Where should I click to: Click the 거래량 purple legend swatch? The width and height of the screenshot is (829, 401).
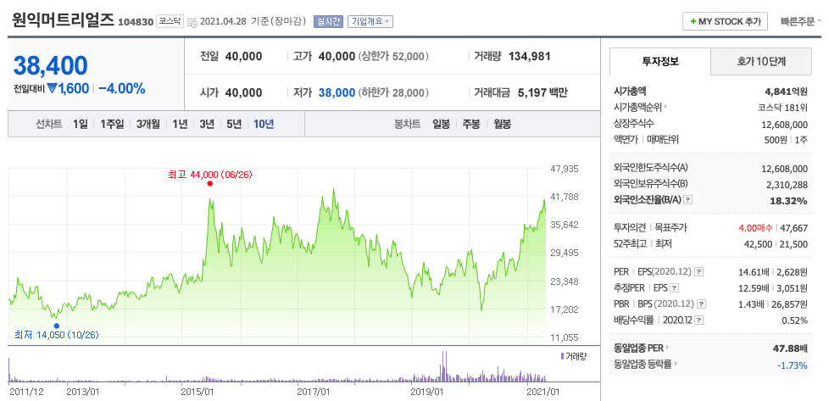[561, 357]
